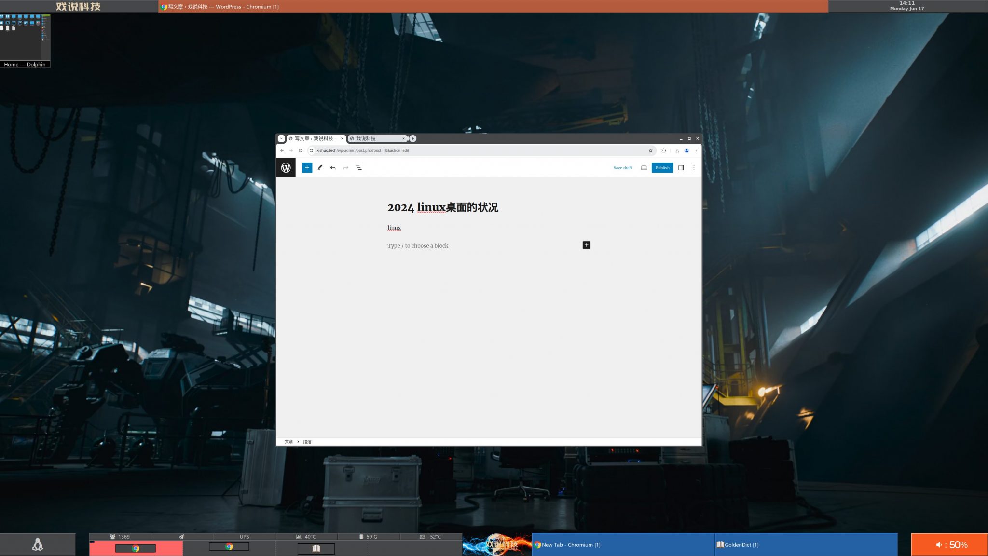Switch to the red-highlighted workspace with Chromium
988x556 pixels.
pyautogui.click(x=136, y=548)
